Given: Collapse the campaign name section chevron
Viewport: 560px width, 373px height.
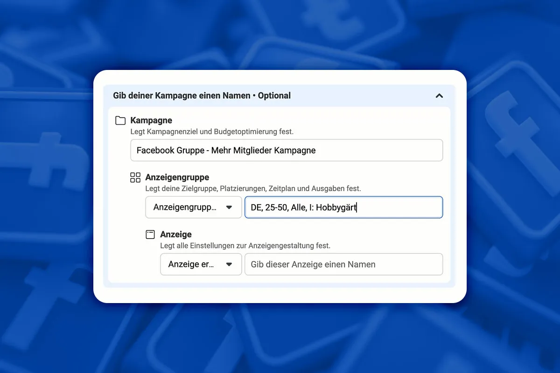Looking at the screenshot, I should pyautogui.click(x=439, y=96).
